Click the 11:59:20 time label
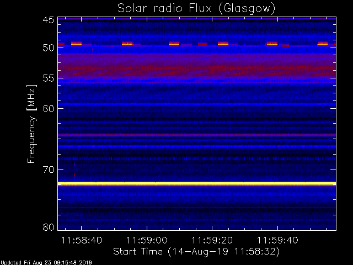Viewport: 353px width, 265px height. point(212,240)
